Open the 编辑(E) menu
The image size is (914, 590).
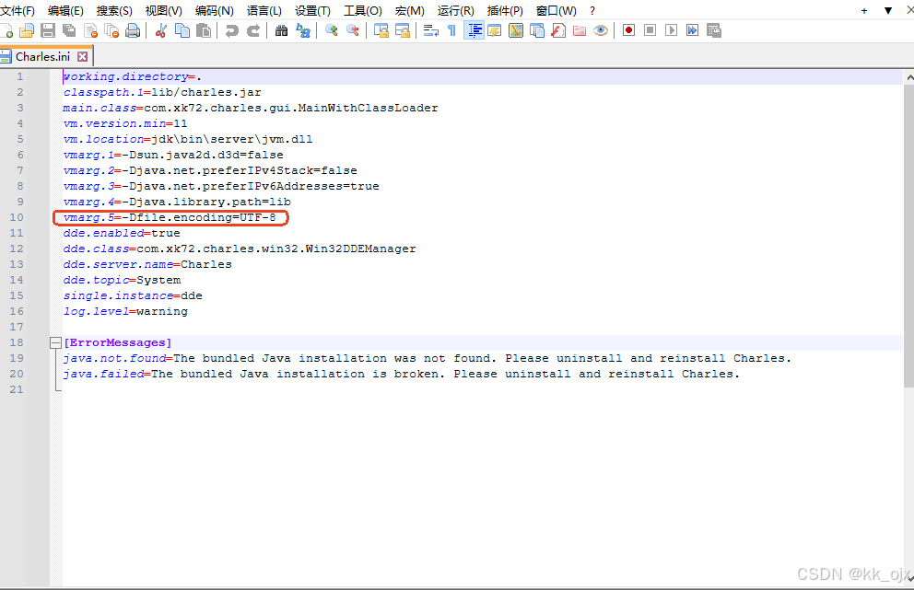click(x=65, y=10)
